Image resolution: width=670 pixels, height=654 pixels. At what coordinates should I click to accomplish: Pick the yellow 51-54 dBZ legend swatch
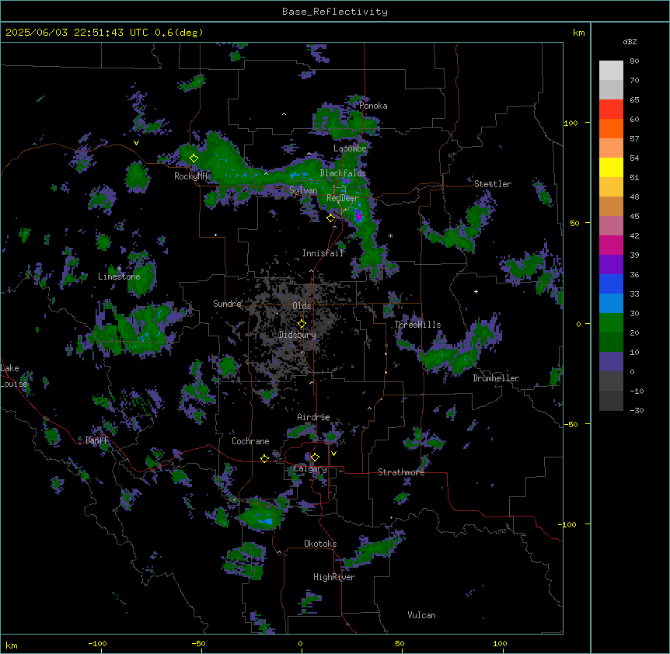(611, 167)
